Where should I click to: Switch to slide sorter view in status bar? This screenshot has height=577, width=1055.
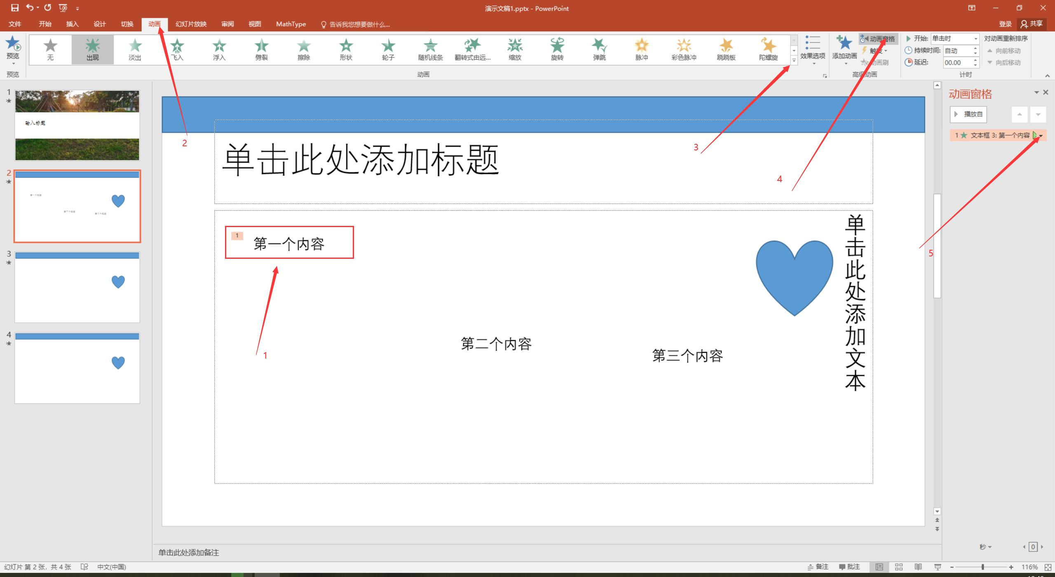(x=899, y=567)
